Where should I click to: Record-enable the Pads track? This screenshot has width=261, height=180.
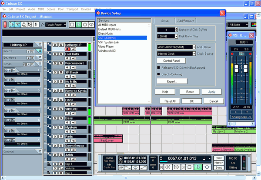[67, 141]
